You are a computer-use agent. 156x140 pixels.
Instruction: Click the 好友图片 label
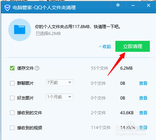(x=25, y=98)
